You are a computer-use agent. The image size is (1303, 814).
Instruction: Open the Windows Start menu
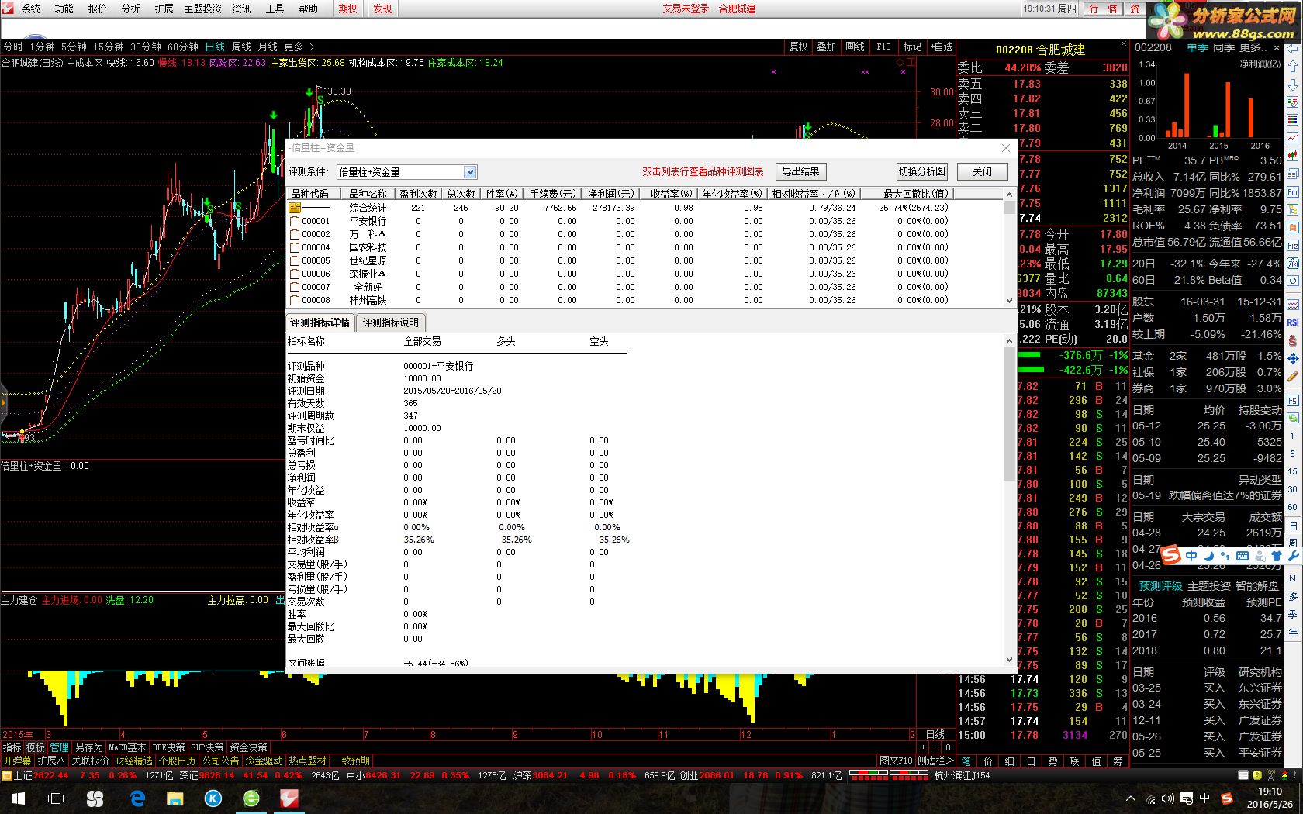click(x=19, y=798)
